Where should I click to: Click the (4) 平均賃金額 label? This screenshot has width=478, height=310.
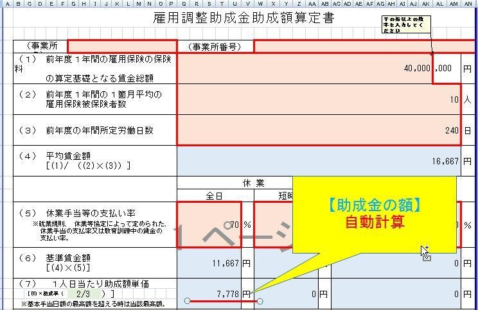[x=75, y=161]
